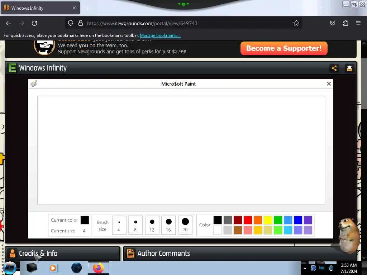Pick the pink color swatch

pyautogui.click(x=248, y=230)
